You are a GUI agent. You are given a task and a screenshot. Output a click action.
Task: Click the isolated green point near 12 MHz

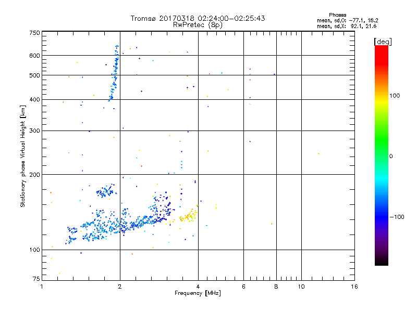318,153
